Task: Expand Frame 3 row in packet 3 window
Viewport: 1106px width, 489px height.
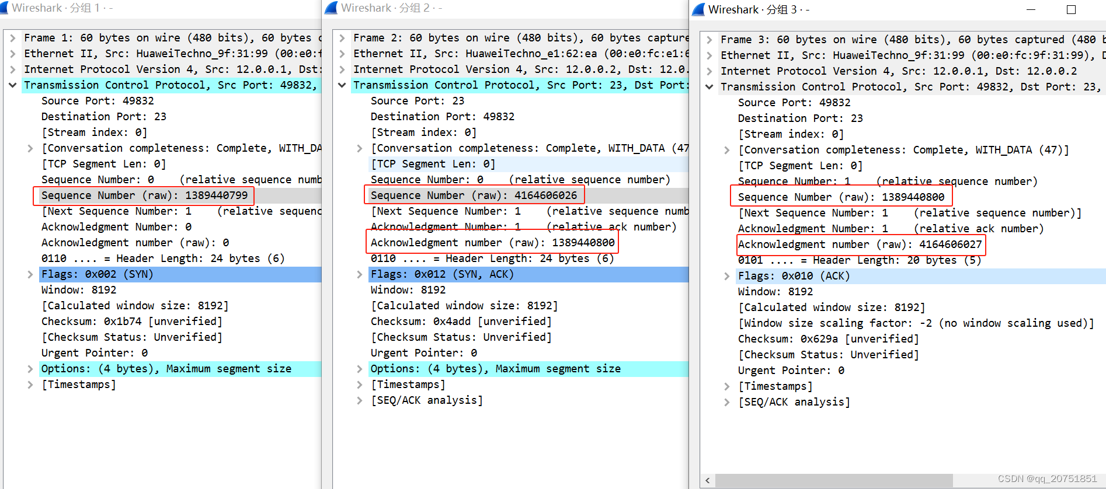Action: pyautogui.click(x=709, y=40)
